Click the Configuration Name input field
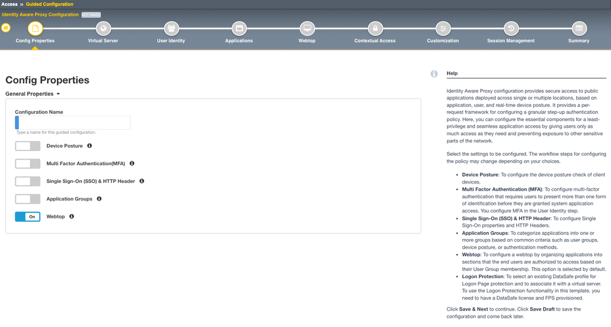Viewport: 611px width, 327px height. tap(72, 122)
